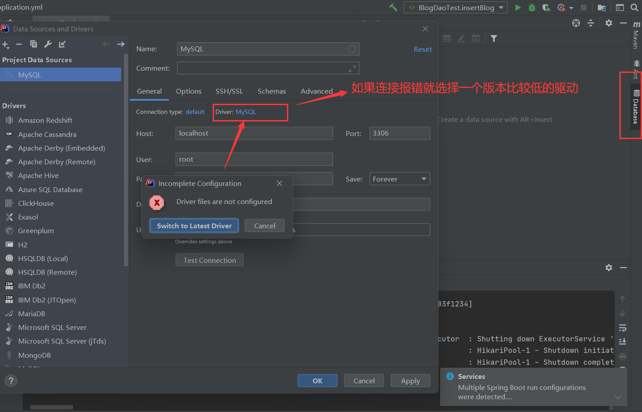Viewport: 642px width, 412px height.
Task: Cancel the Incomplete Configuration dialog
Action: pos(265,226)
